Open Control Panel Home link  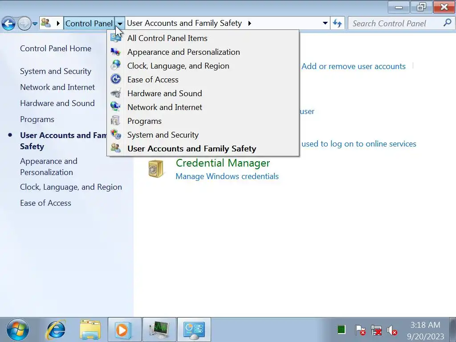[x=56, y=49]
